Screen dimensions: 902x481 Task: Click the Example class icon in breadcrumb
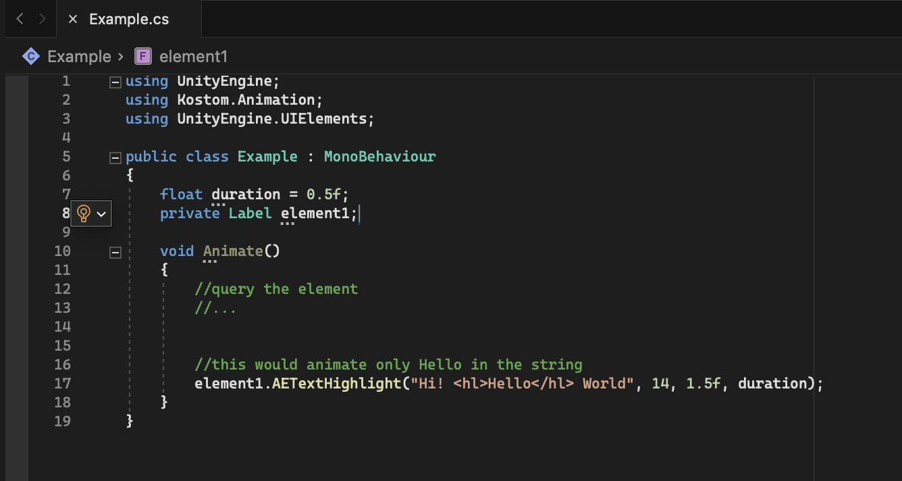pos(30,56)
